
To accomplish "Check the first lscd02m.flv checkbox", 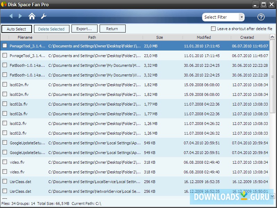I will pos(5,84).
